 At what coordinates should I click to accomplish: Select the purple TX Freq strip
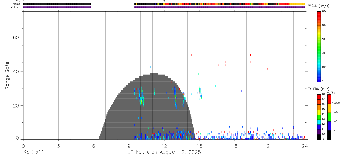coord(164,7)
